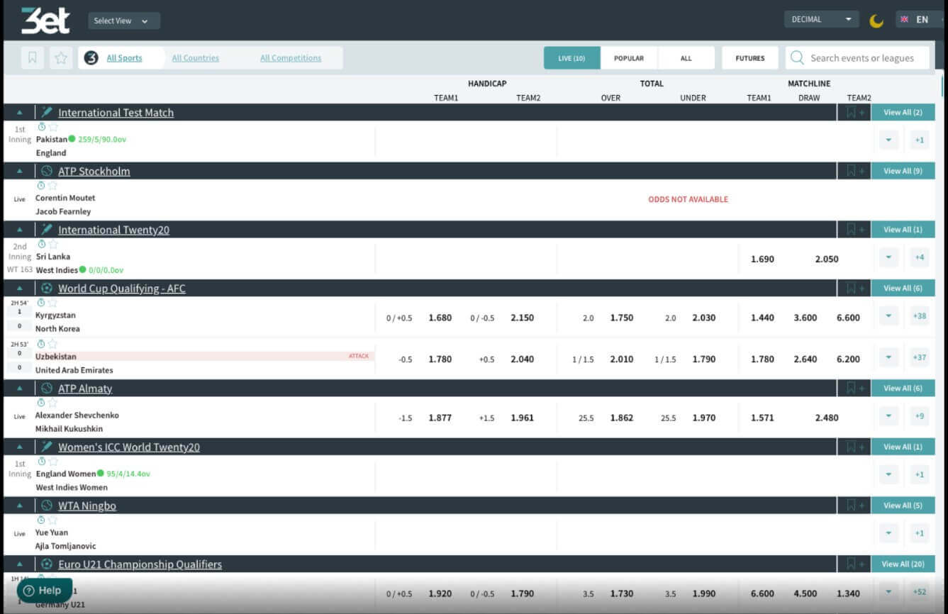Open the DECIMAL odds format dropdown
This screenshot has width=948, height=614.
click(x=820, y=18)
